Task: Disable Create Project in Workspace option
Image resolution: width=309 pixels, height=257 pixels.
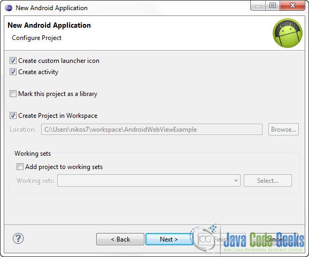Action: [x=13, y=116]
